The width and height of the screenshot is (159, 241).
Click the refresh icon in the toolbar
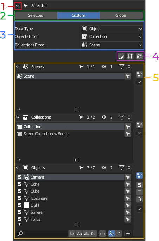click(x=139, y=56)
